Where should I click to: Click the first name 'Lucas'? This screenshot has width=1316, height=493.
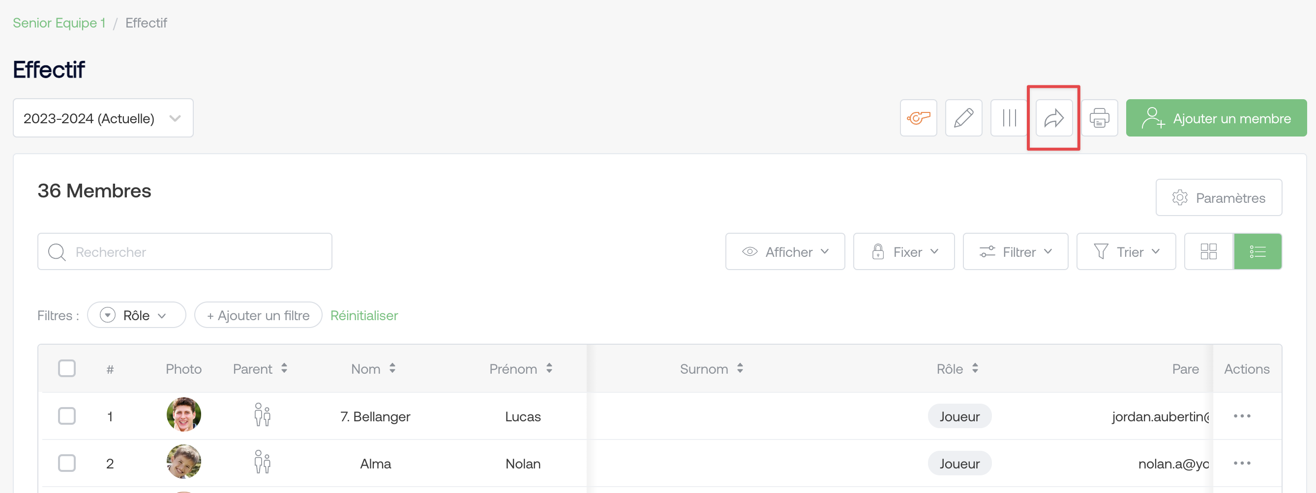pyautogui.click(x=523, y=416)
